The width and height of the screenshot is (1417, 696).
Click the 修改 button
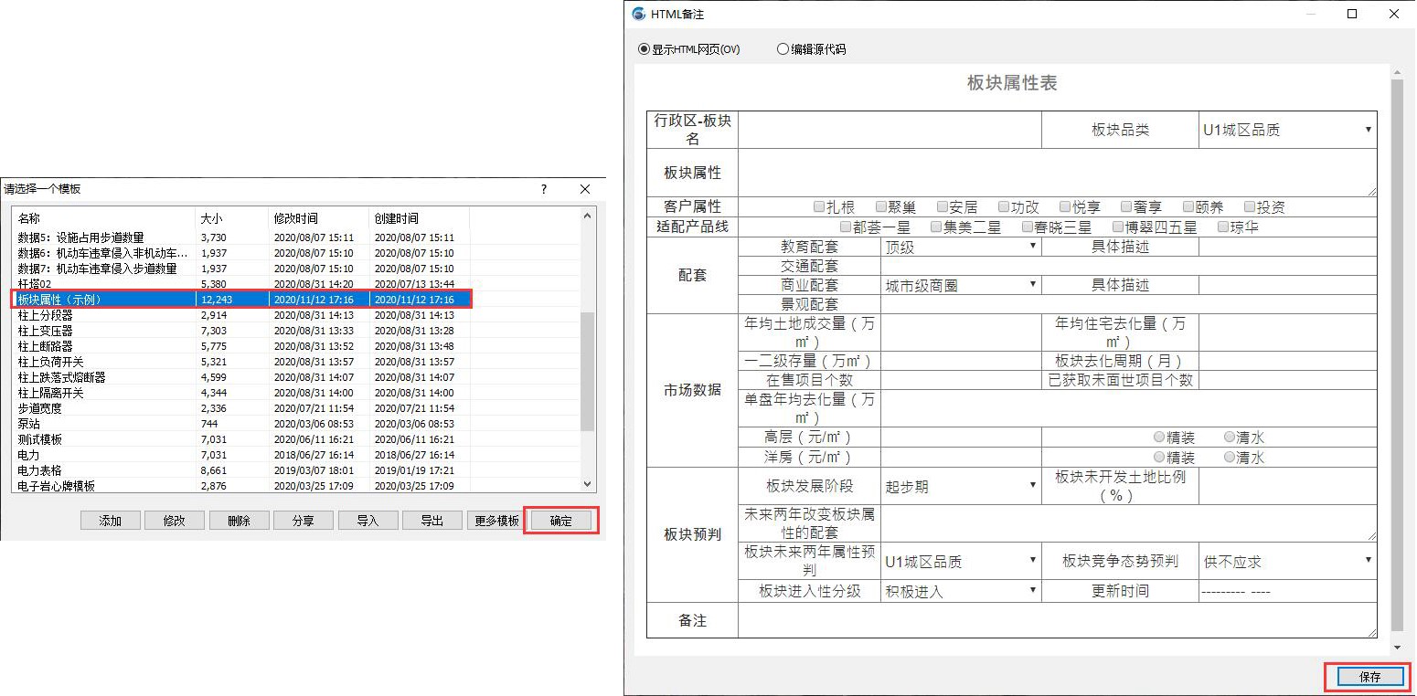(175, 521)
